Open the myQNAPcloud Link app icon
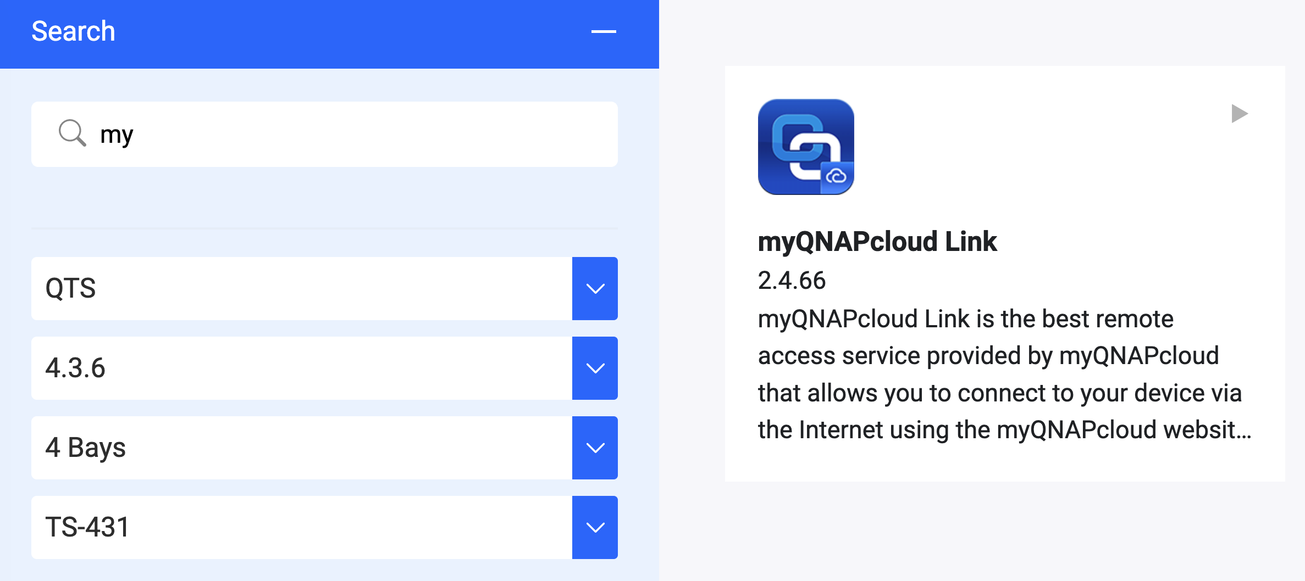This screenshot has height=581, width=1305. (x=805, y=146)
